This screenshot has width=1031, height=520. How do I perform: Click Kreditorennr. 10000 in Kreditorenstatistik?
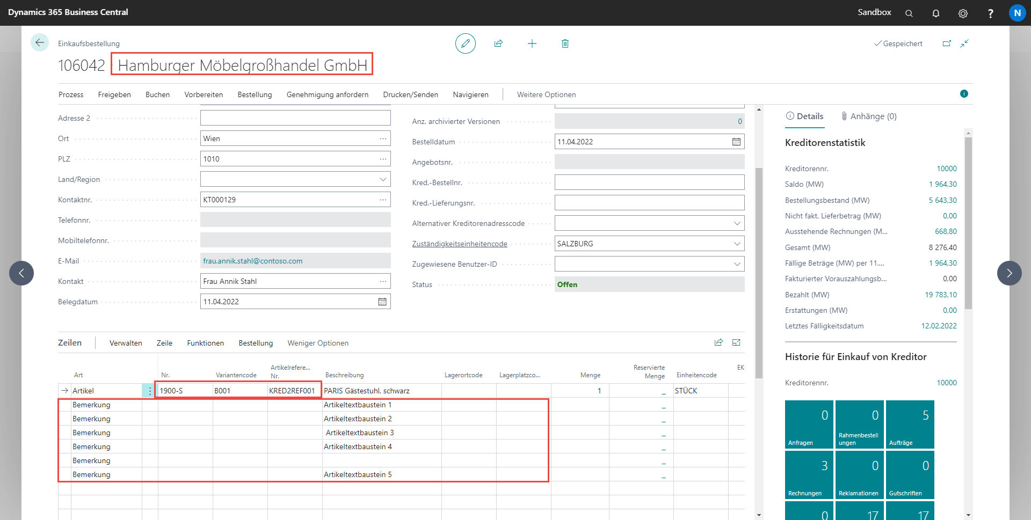946,169
